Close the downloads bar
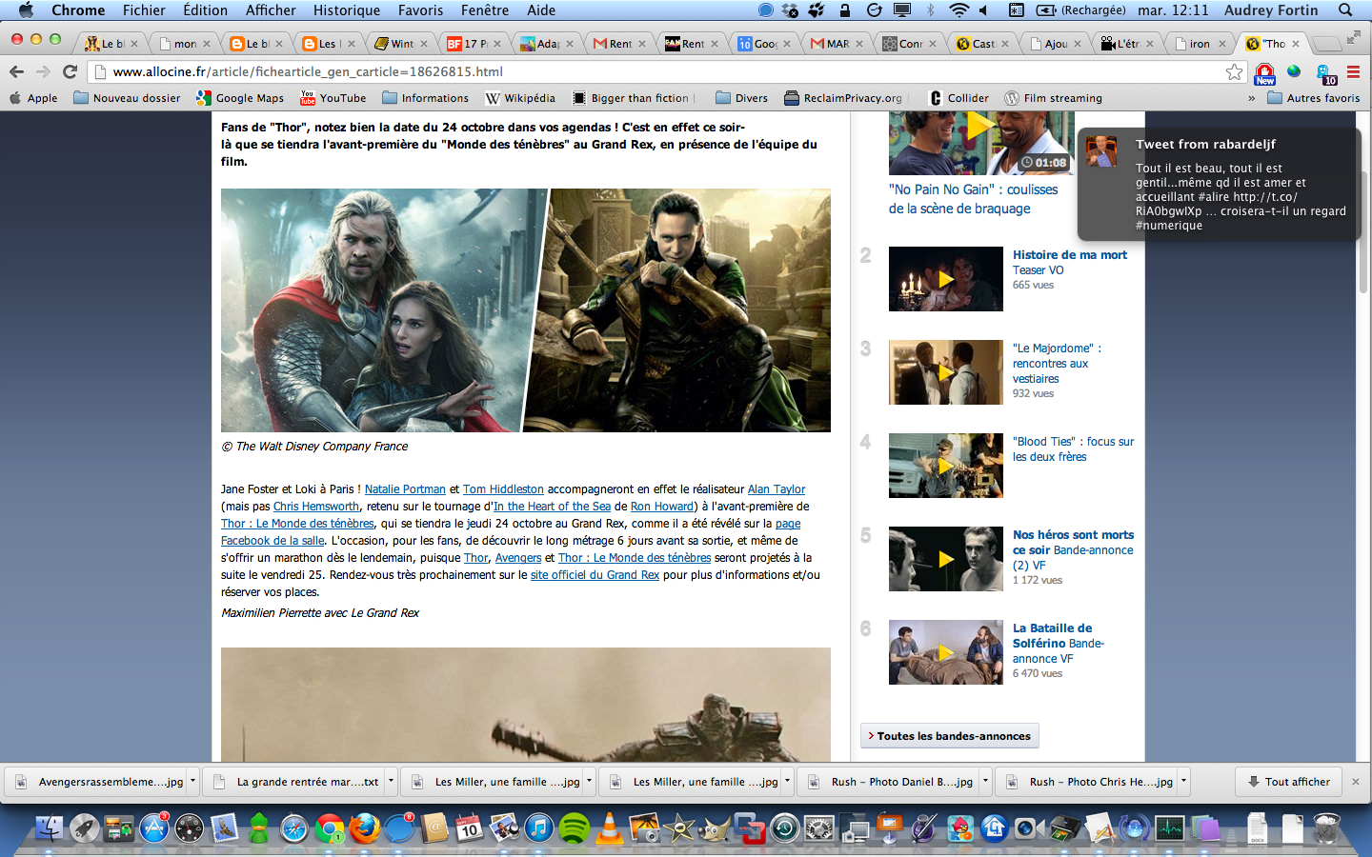1372x857 pixels. point(1356,782)
